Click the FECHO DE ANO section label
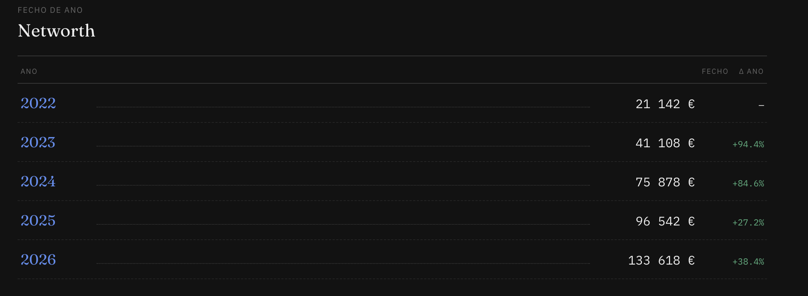Screen dimensions: 808x296 coord(50,10)
